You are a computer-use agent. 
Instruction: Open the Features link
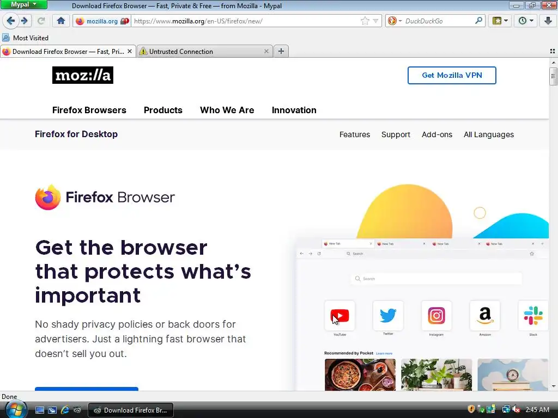(x=354, y=134)
